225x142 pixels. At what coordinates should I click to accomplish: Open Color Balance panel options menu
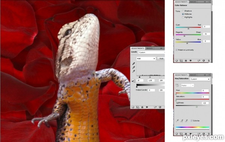(209, 2)
